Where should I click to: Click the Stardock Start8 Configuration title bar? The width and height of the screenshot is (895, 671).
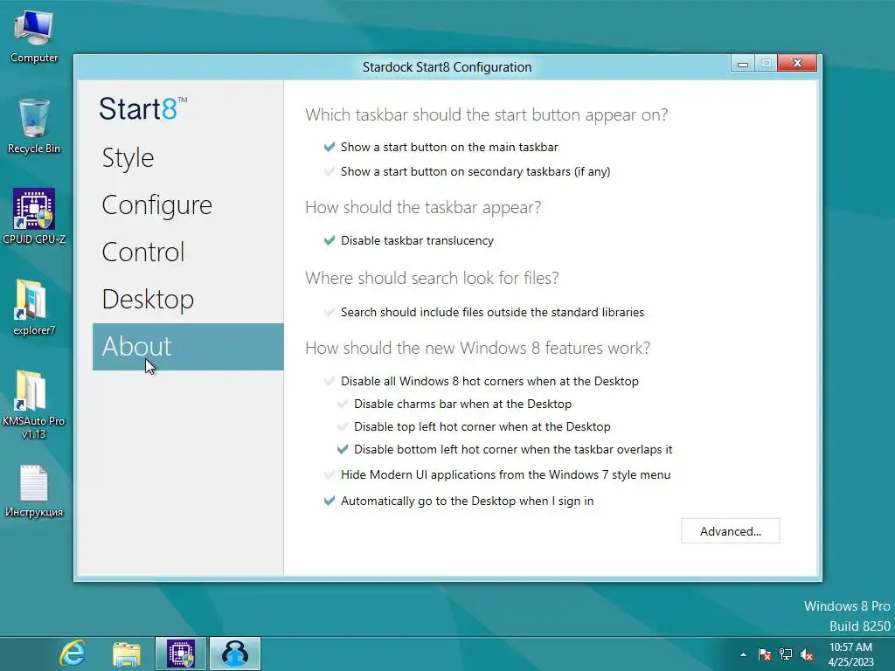tap(447, 67)
